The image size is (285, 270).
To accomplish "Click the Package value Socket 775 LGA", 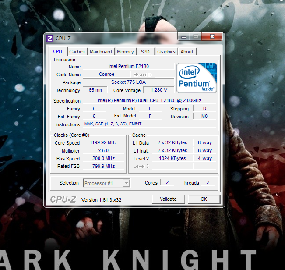I will pos(129,82).
